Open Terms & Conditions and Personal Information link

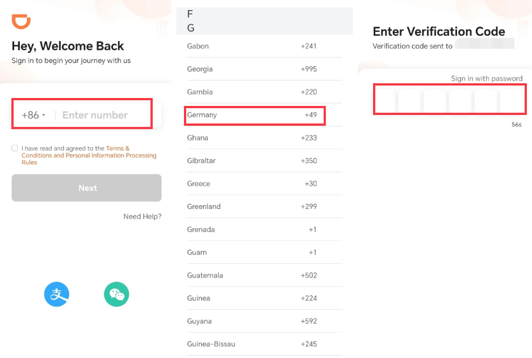click(x=89, y=155)
